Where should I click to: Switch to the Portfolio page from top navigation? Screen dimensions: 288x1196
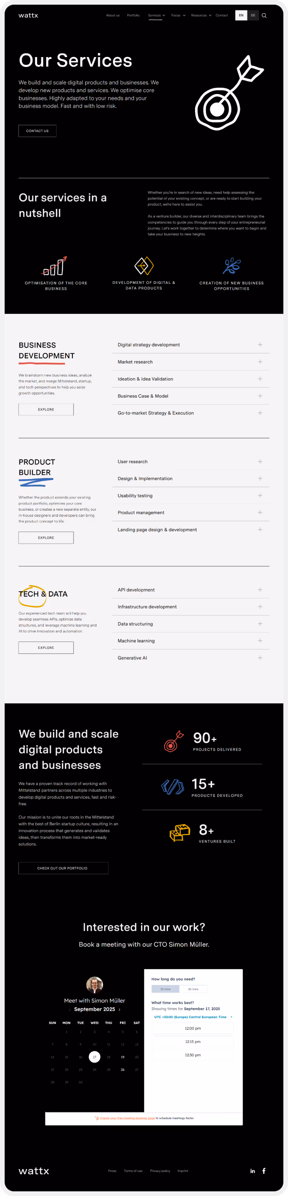[x=133, y=15]
